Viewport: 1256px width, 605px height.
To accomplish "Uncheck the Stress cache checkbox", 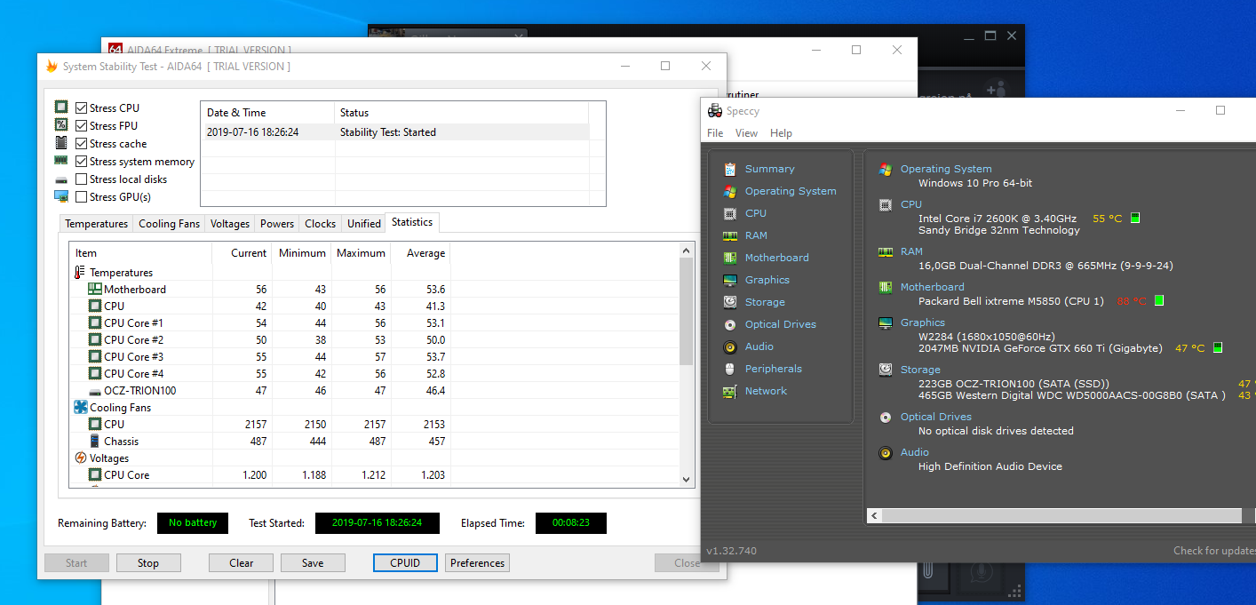I will coord(82,143).
